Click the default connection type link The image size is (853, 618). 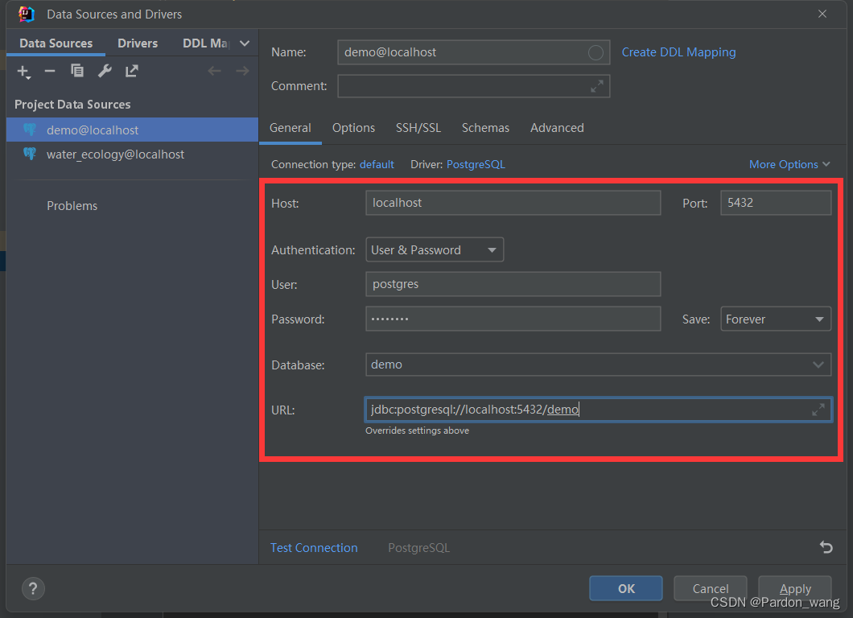377,164
